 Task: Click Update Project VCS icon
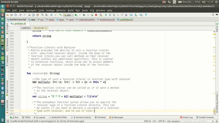click(110, 15)
